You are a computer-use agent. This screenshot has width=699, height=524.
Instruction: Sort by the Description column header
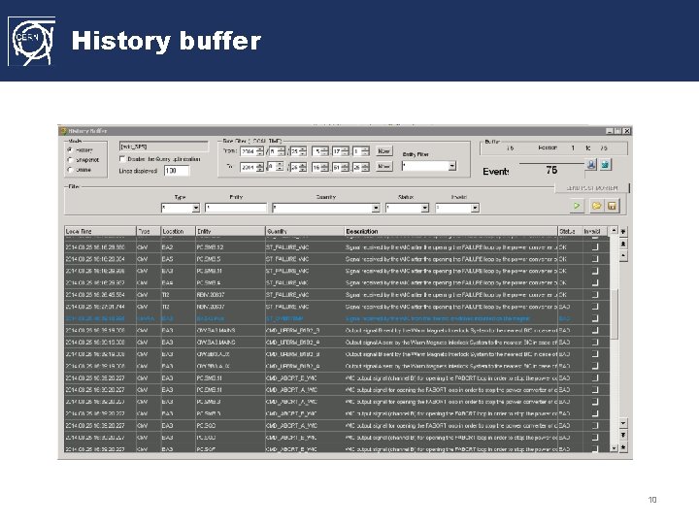point(451,231)
